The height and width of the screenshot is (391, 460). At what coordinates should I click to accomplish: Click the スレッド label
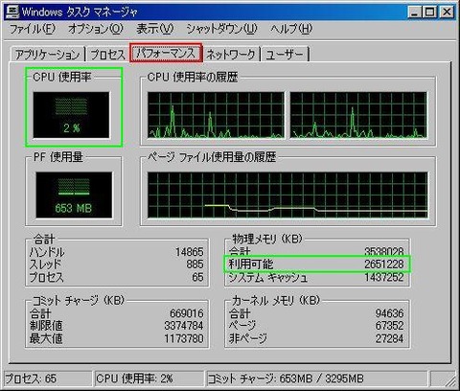(45, 264)
